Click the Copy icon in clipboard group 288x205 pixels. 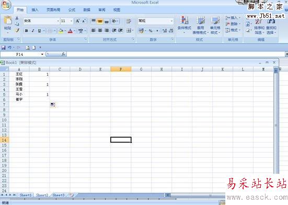[17, 24]
